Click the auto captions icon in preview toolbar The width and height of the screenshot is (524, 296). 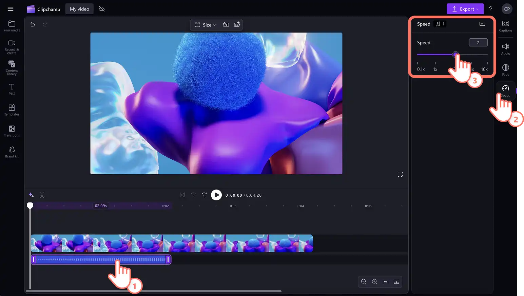tap(237, 24)
